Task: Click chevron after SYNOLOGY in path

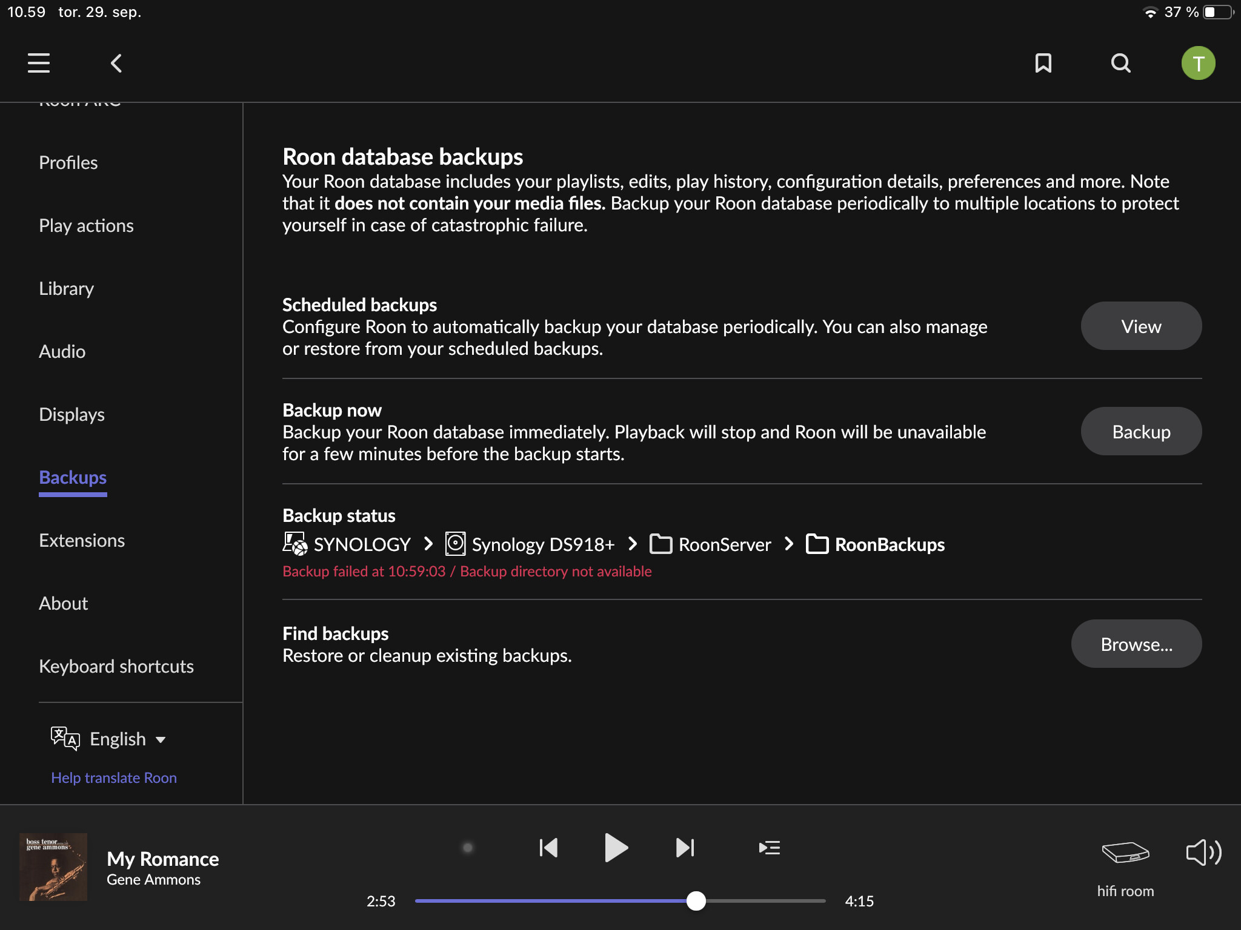Action: pos(428,544)
